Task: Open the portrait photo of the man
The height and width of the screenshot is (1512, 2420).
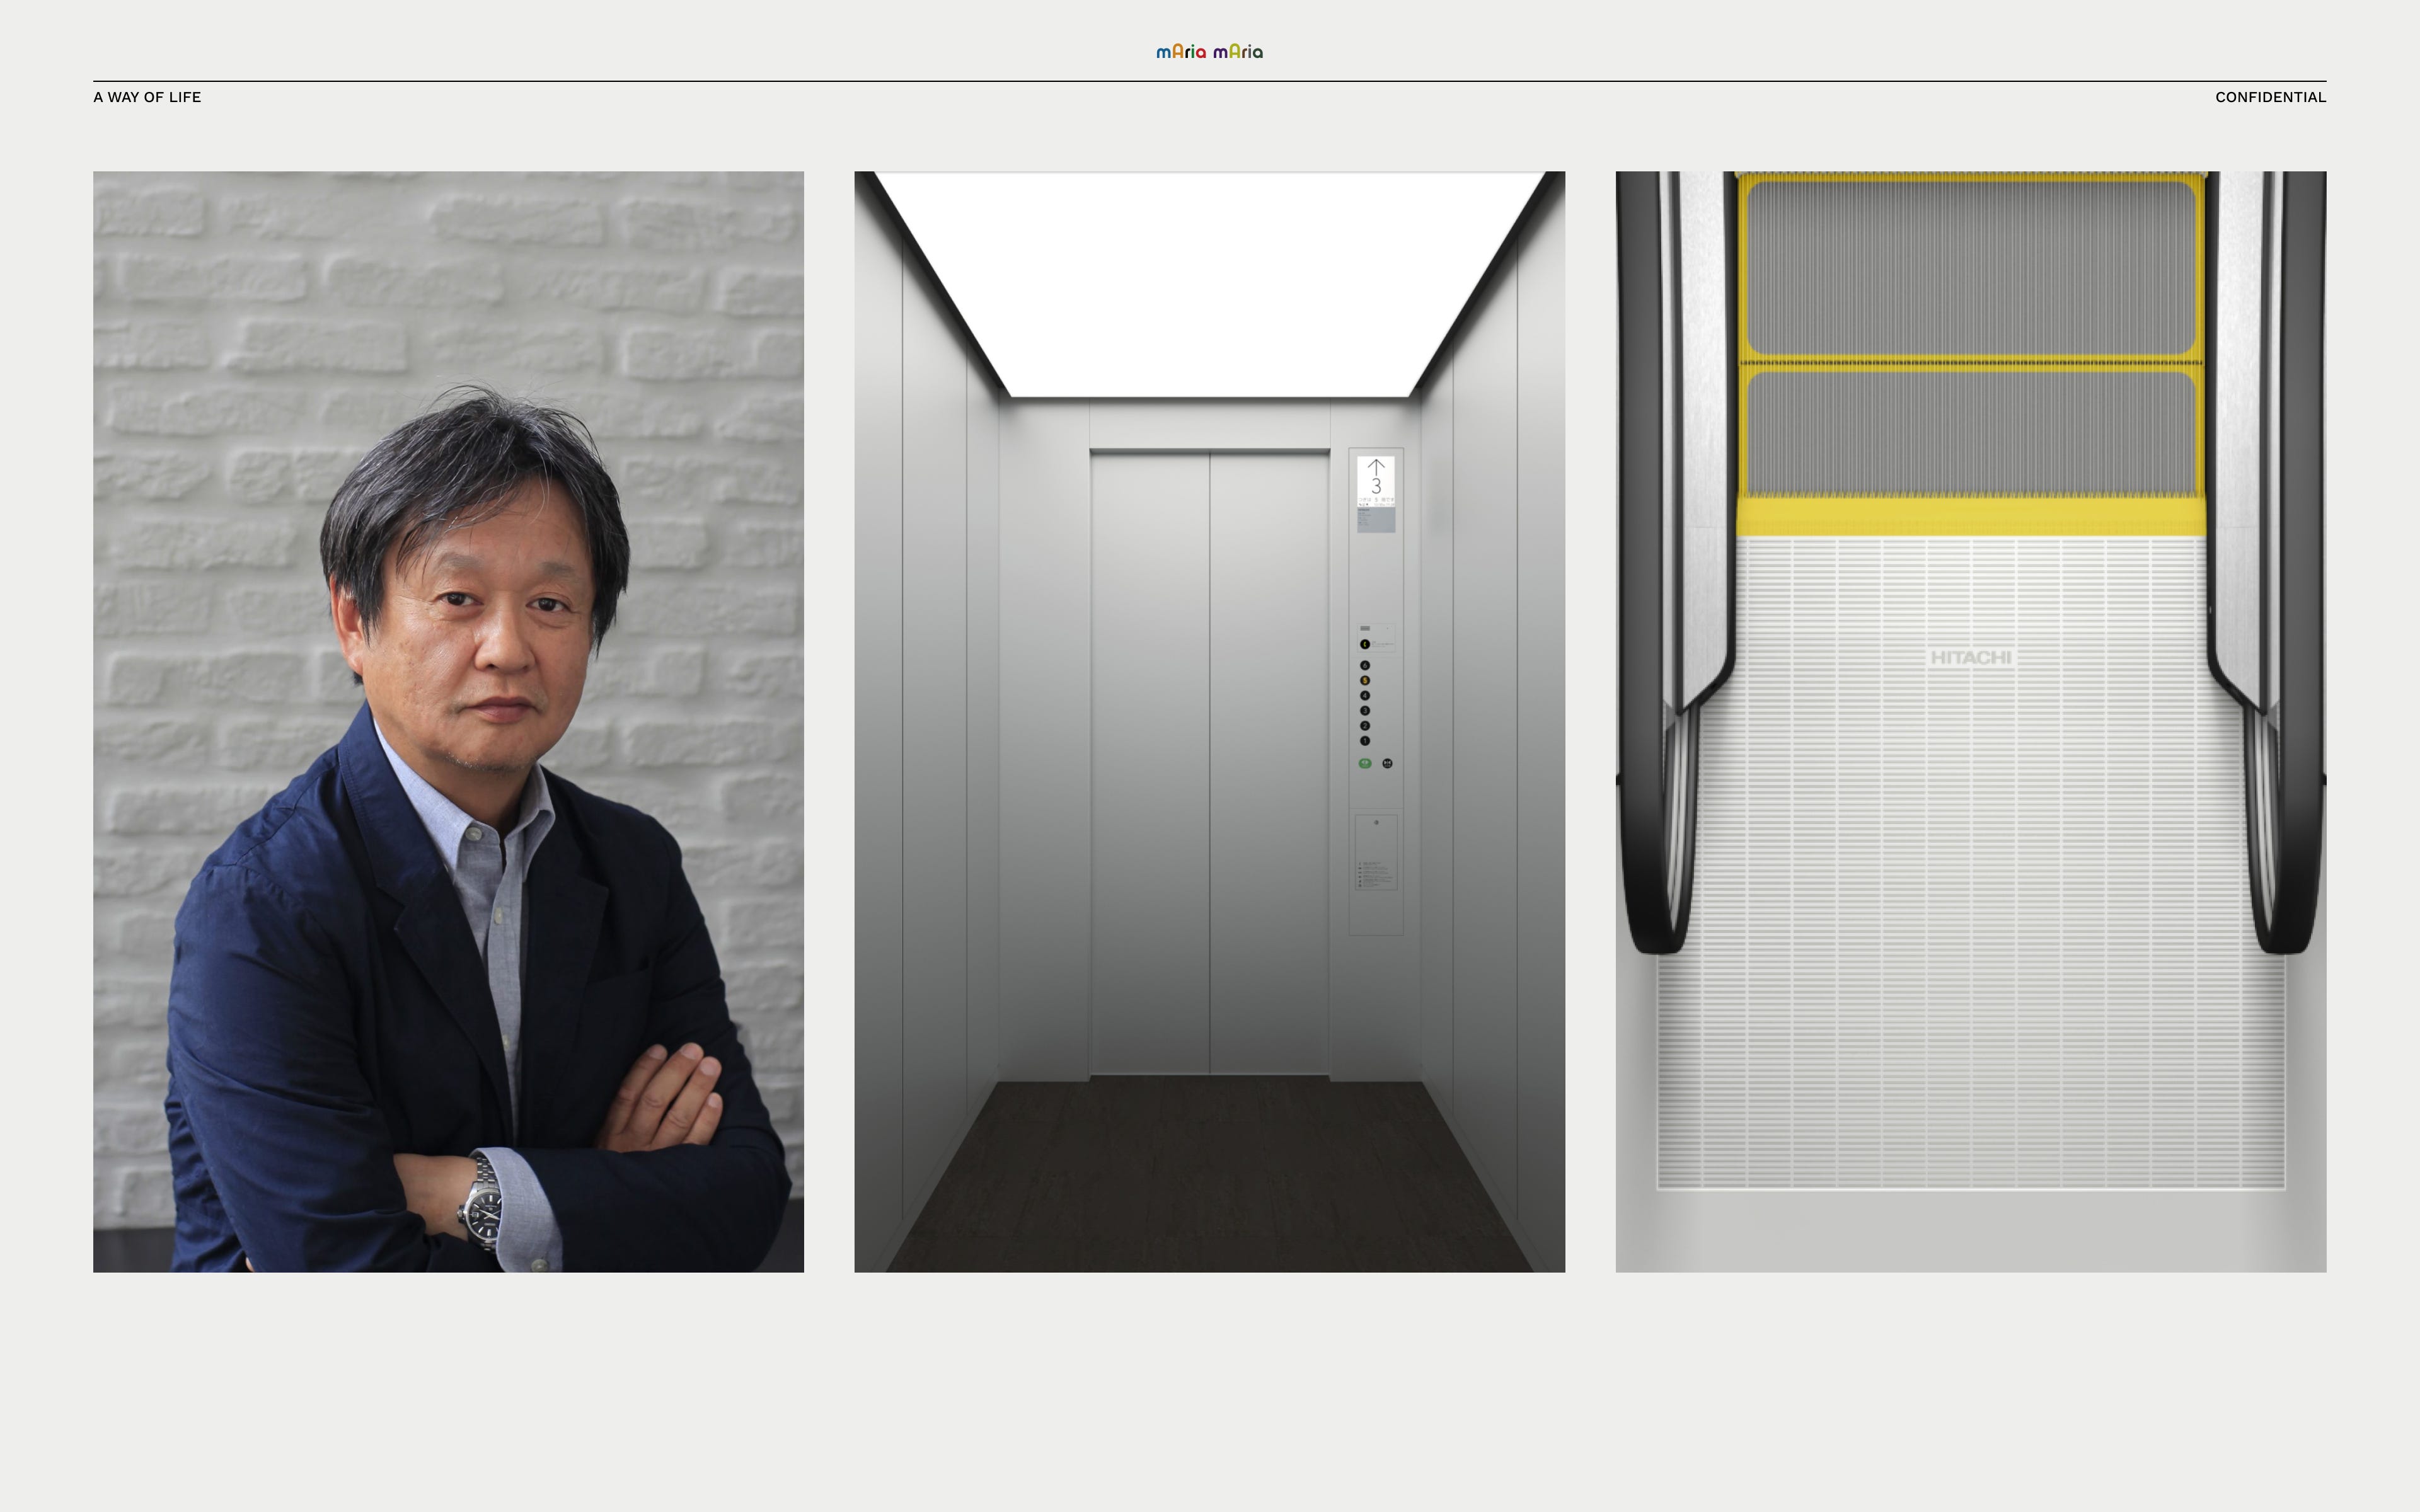Action: tap(448, 720)
